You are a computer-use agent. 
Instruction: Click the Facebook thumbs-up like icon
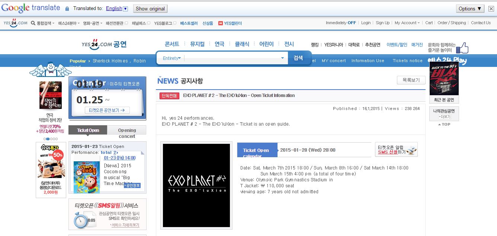click(x=462, y=48)
